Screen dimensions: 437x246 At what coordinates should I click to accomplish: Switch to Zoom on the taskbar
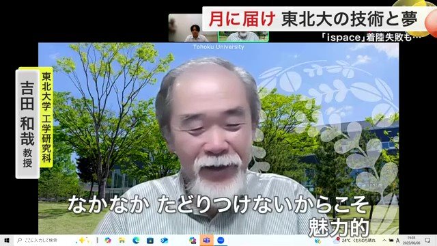(x=221, y=240)
